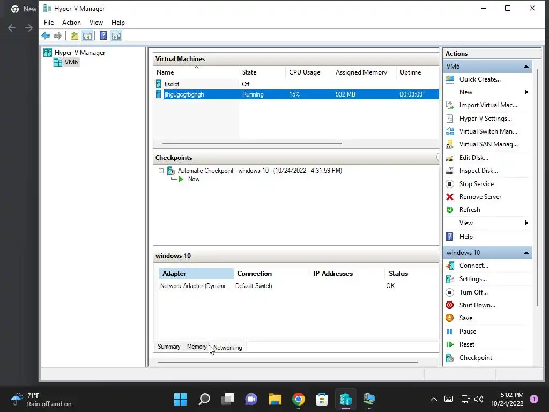This screenshot has height=412, width=549.
Task: Click the bottom horizontal scrollbar of center pane
Action: click(x=287, y=362)
